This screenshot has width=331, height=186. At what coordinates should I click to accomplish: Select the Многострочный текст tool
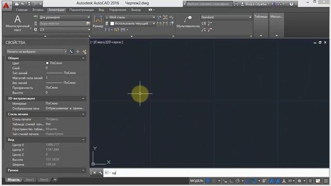point(18,23)
